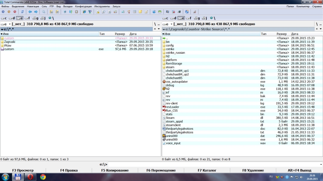
Task: Open the Навигация menu
Action: (33, 6)
